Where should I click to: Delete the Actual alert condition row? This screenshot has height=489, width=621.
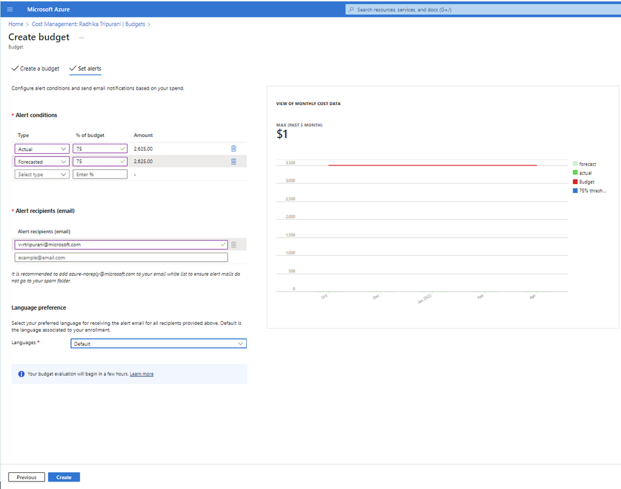(x=234, y=149)
